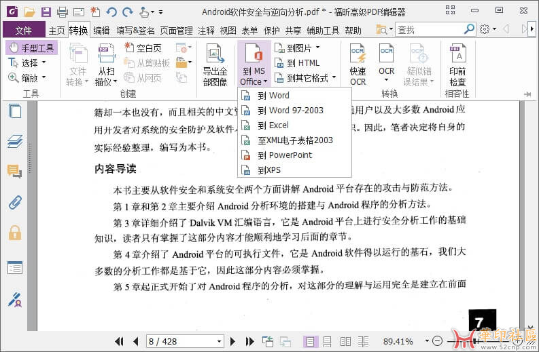Screen dimensions: 539x352
Task: Switch to the Share (共享) tab
Action: tap(293, 31)
